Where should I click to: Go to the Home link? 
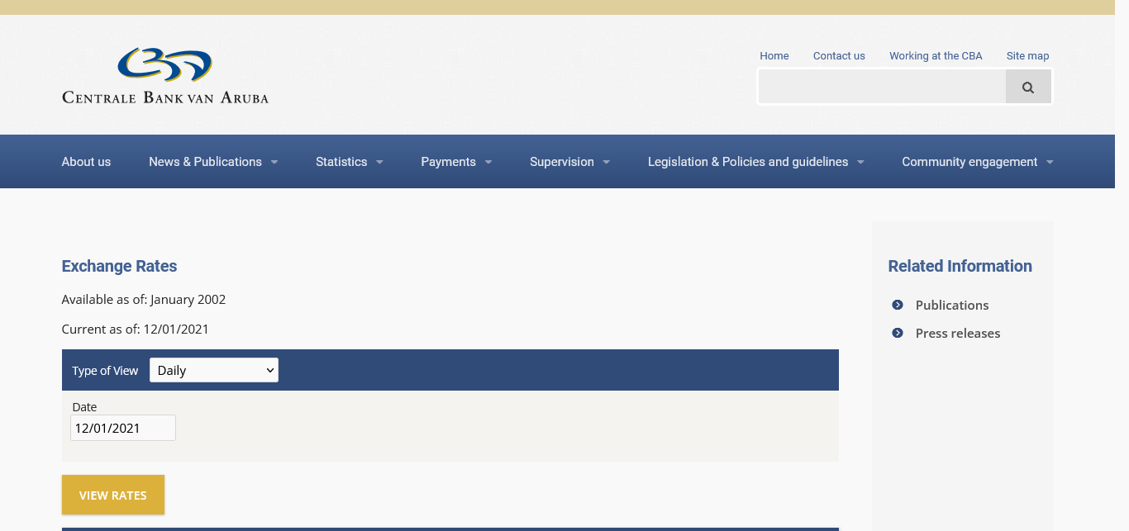[774, 56]
